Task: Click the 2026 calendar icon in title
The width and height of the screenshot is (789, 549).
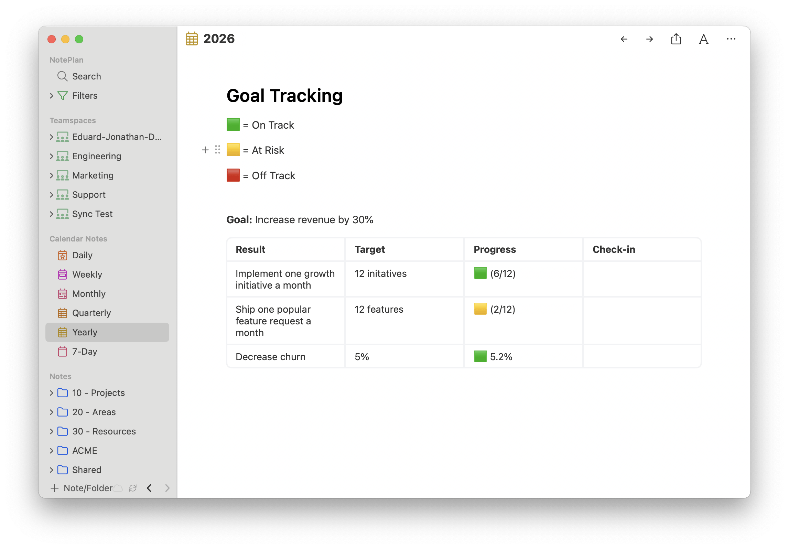Action: tap(192, 39)
